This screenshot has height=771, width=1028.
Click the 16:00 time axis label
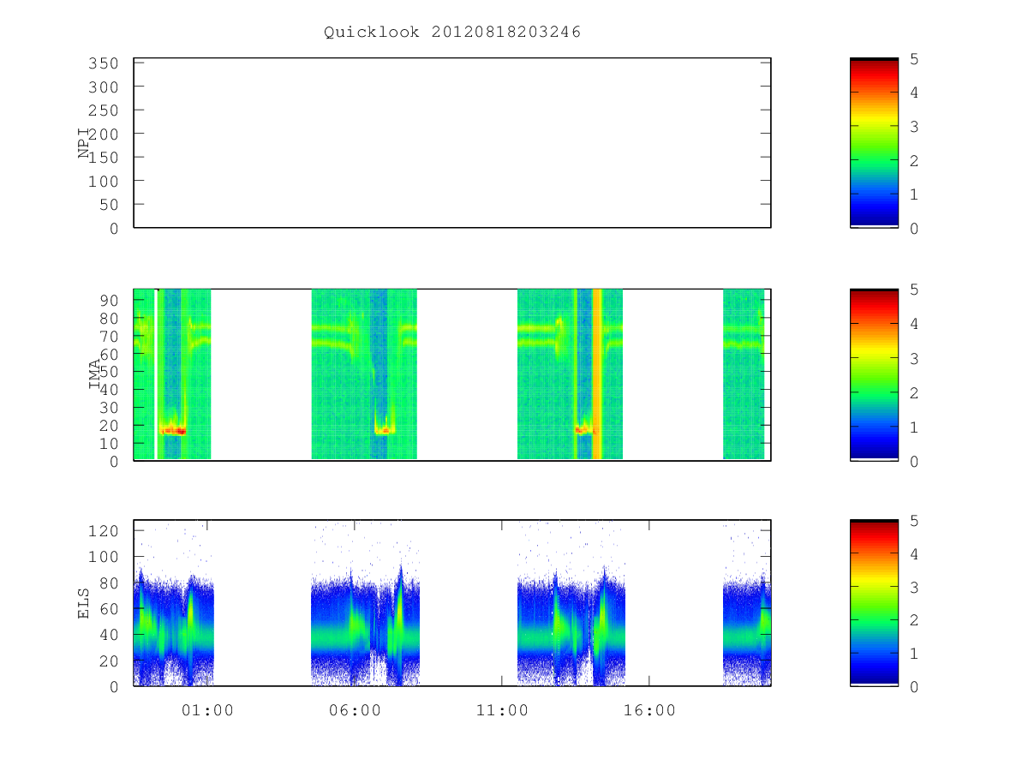[648, 710]
